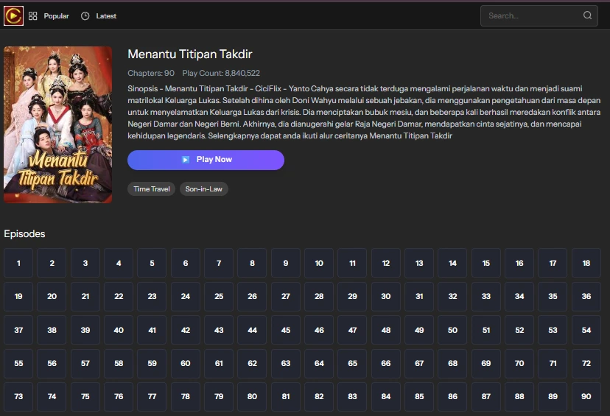Jump to episode 54
Image resolution: width=610 pixels, height=416 pixels.
(586, 331)
